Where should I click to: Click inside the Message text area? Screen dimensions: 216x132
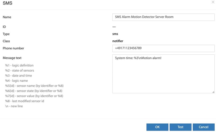(163, 74)
